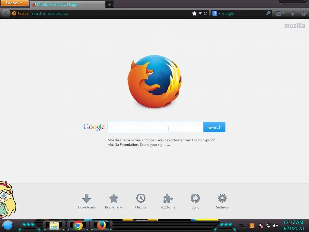Open the Know your rights link

click(x=155, y=145)
